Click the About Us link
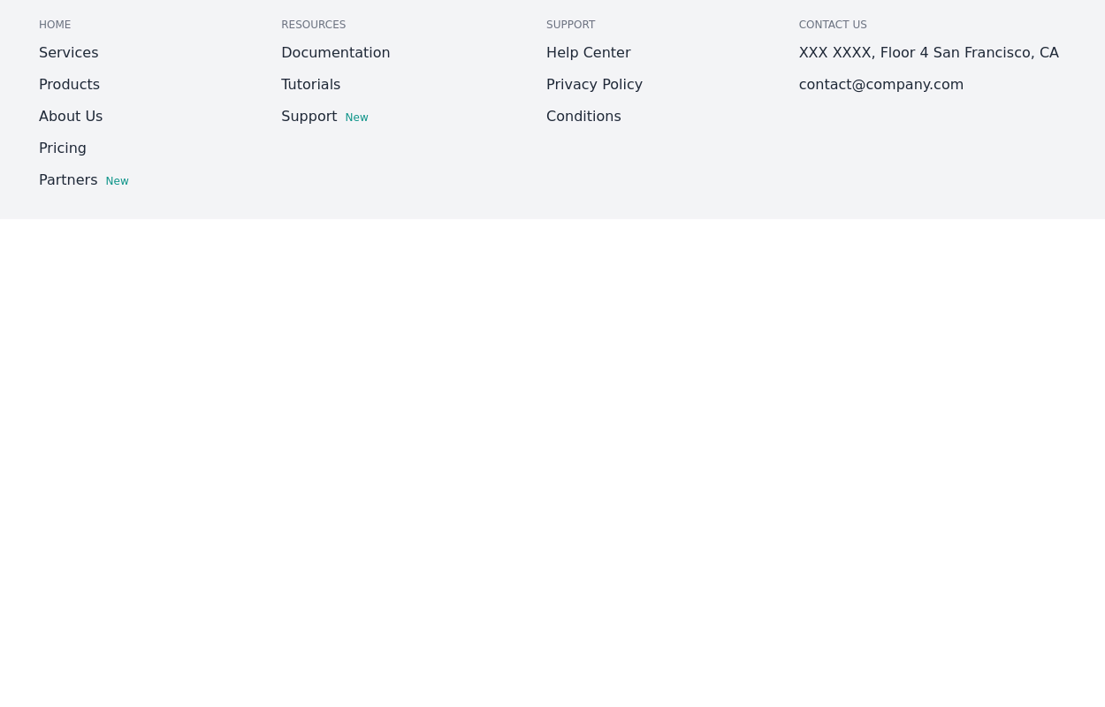 click(71, 117)
